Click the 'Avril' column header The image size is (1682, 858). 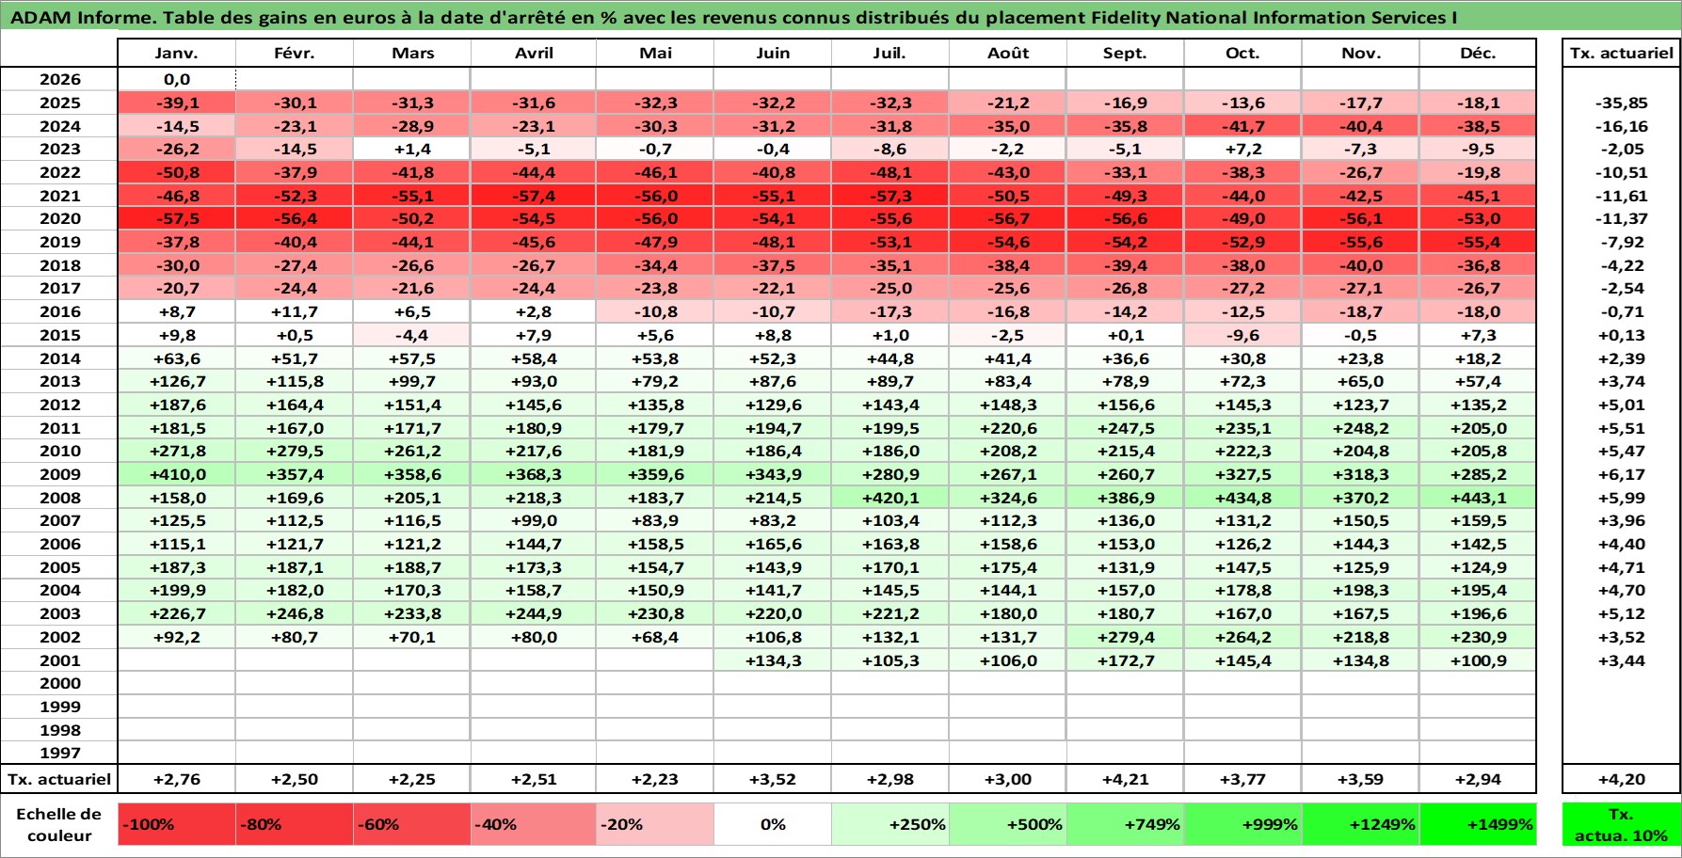point(534,53)
